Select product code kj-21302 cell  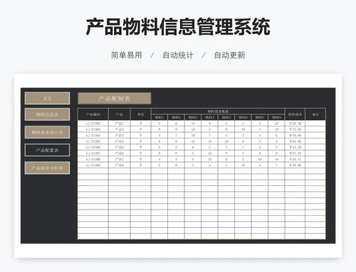(93, 124)
